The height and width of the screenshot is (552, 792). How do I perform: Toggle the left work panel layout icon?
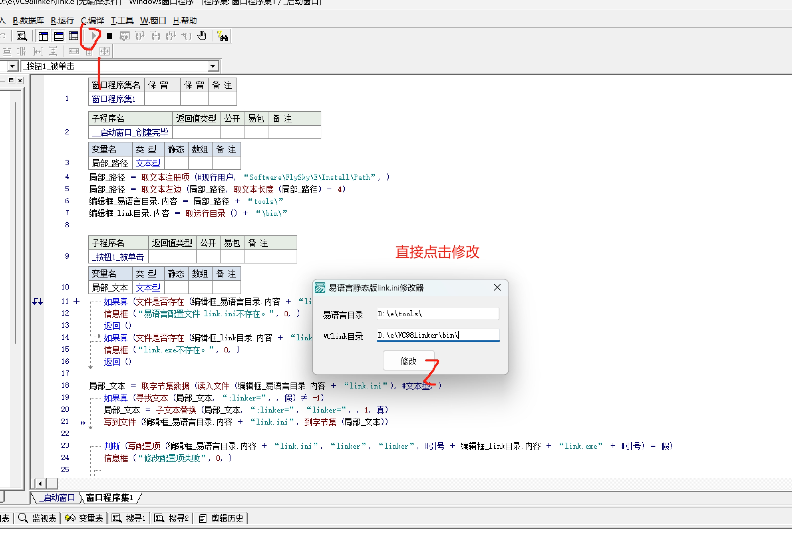43,36
